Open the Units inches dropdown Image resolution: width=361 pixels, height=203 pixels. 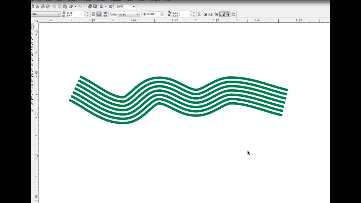tap(138, 14)
